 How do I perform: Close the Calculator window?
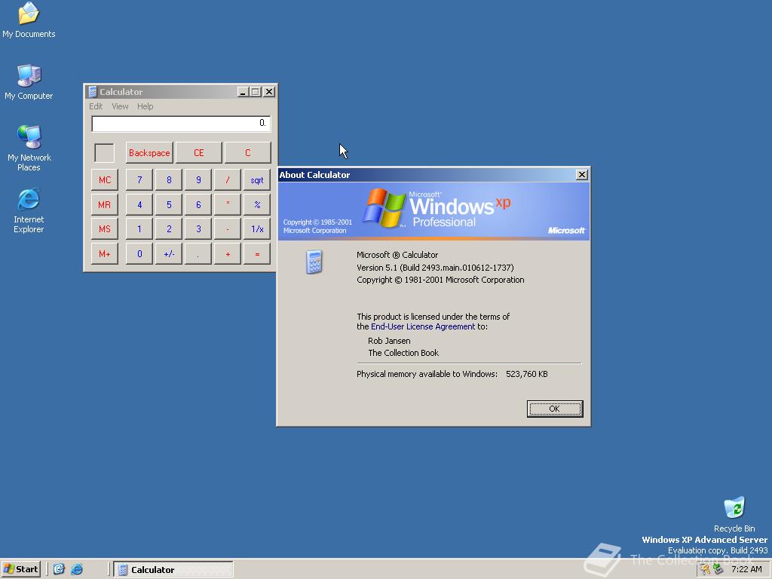(269, 91)
